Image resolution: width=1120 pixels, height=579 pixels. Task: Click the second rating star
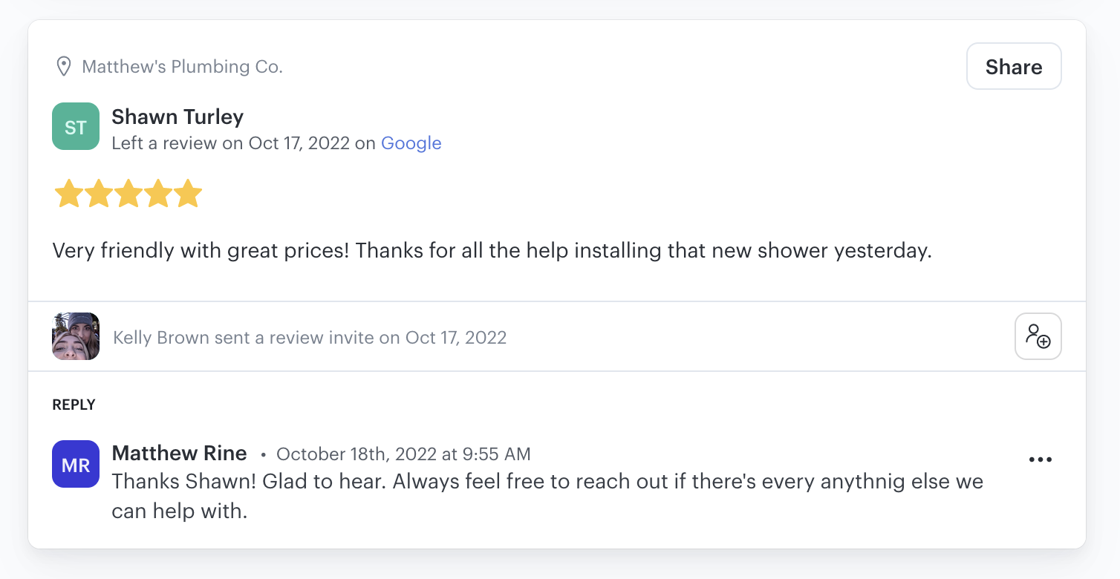(99, 194)
